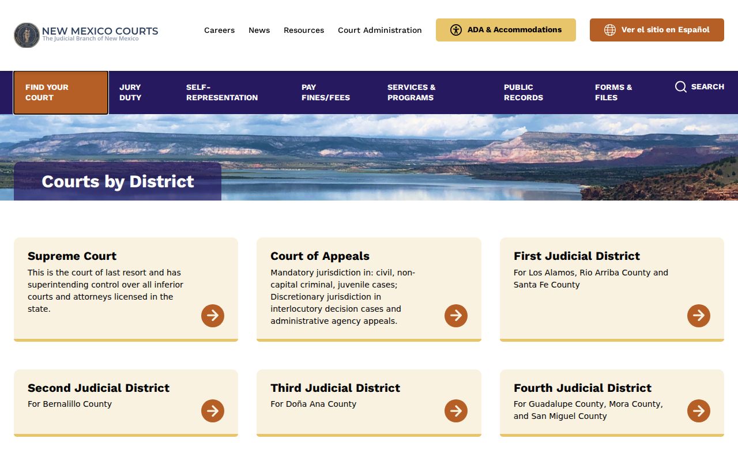Open the Public Records menu
738x461 pixels.
(x=524, y=93)
